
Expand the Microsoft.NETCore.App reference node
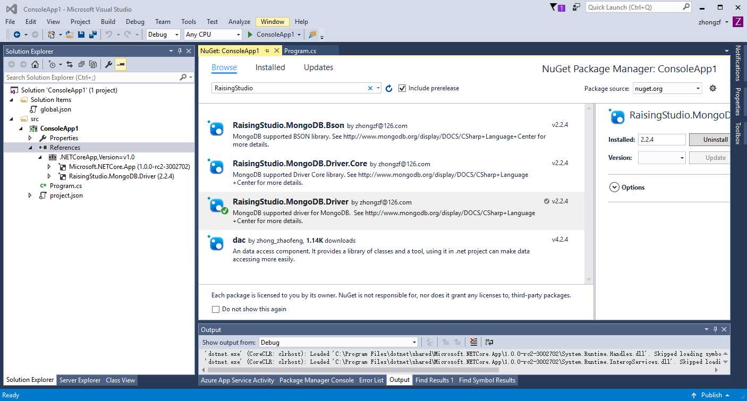49,167
